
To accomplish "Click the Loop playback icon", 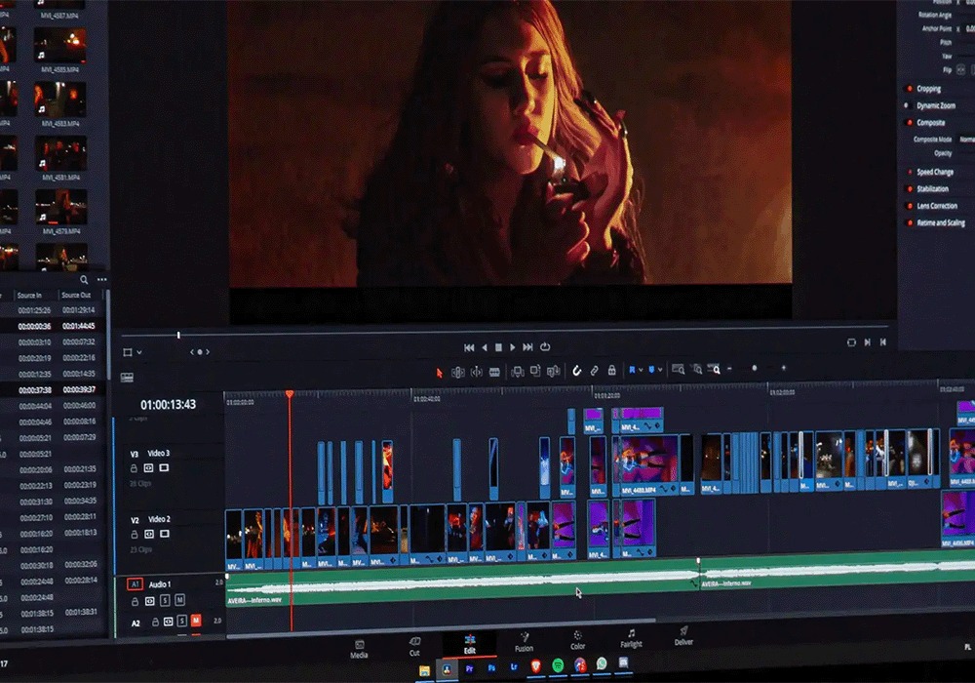I will point(545,347).
